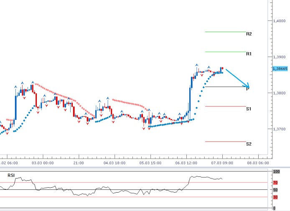Click the 05.03 15:00 time axis label
Screen dimensions: 290x211
[x=150, y=163]
